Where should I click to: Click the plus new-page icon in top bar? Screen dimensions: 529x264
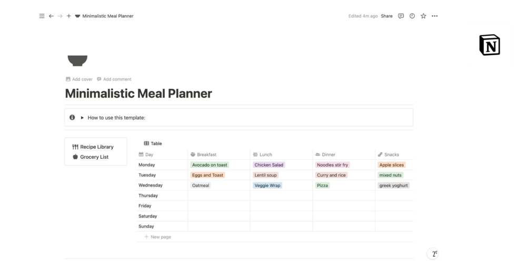(x=69, y=16)
